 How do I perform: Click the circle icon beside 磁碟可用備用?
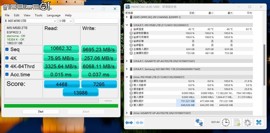pyautogui.click(x=131, y=37)
